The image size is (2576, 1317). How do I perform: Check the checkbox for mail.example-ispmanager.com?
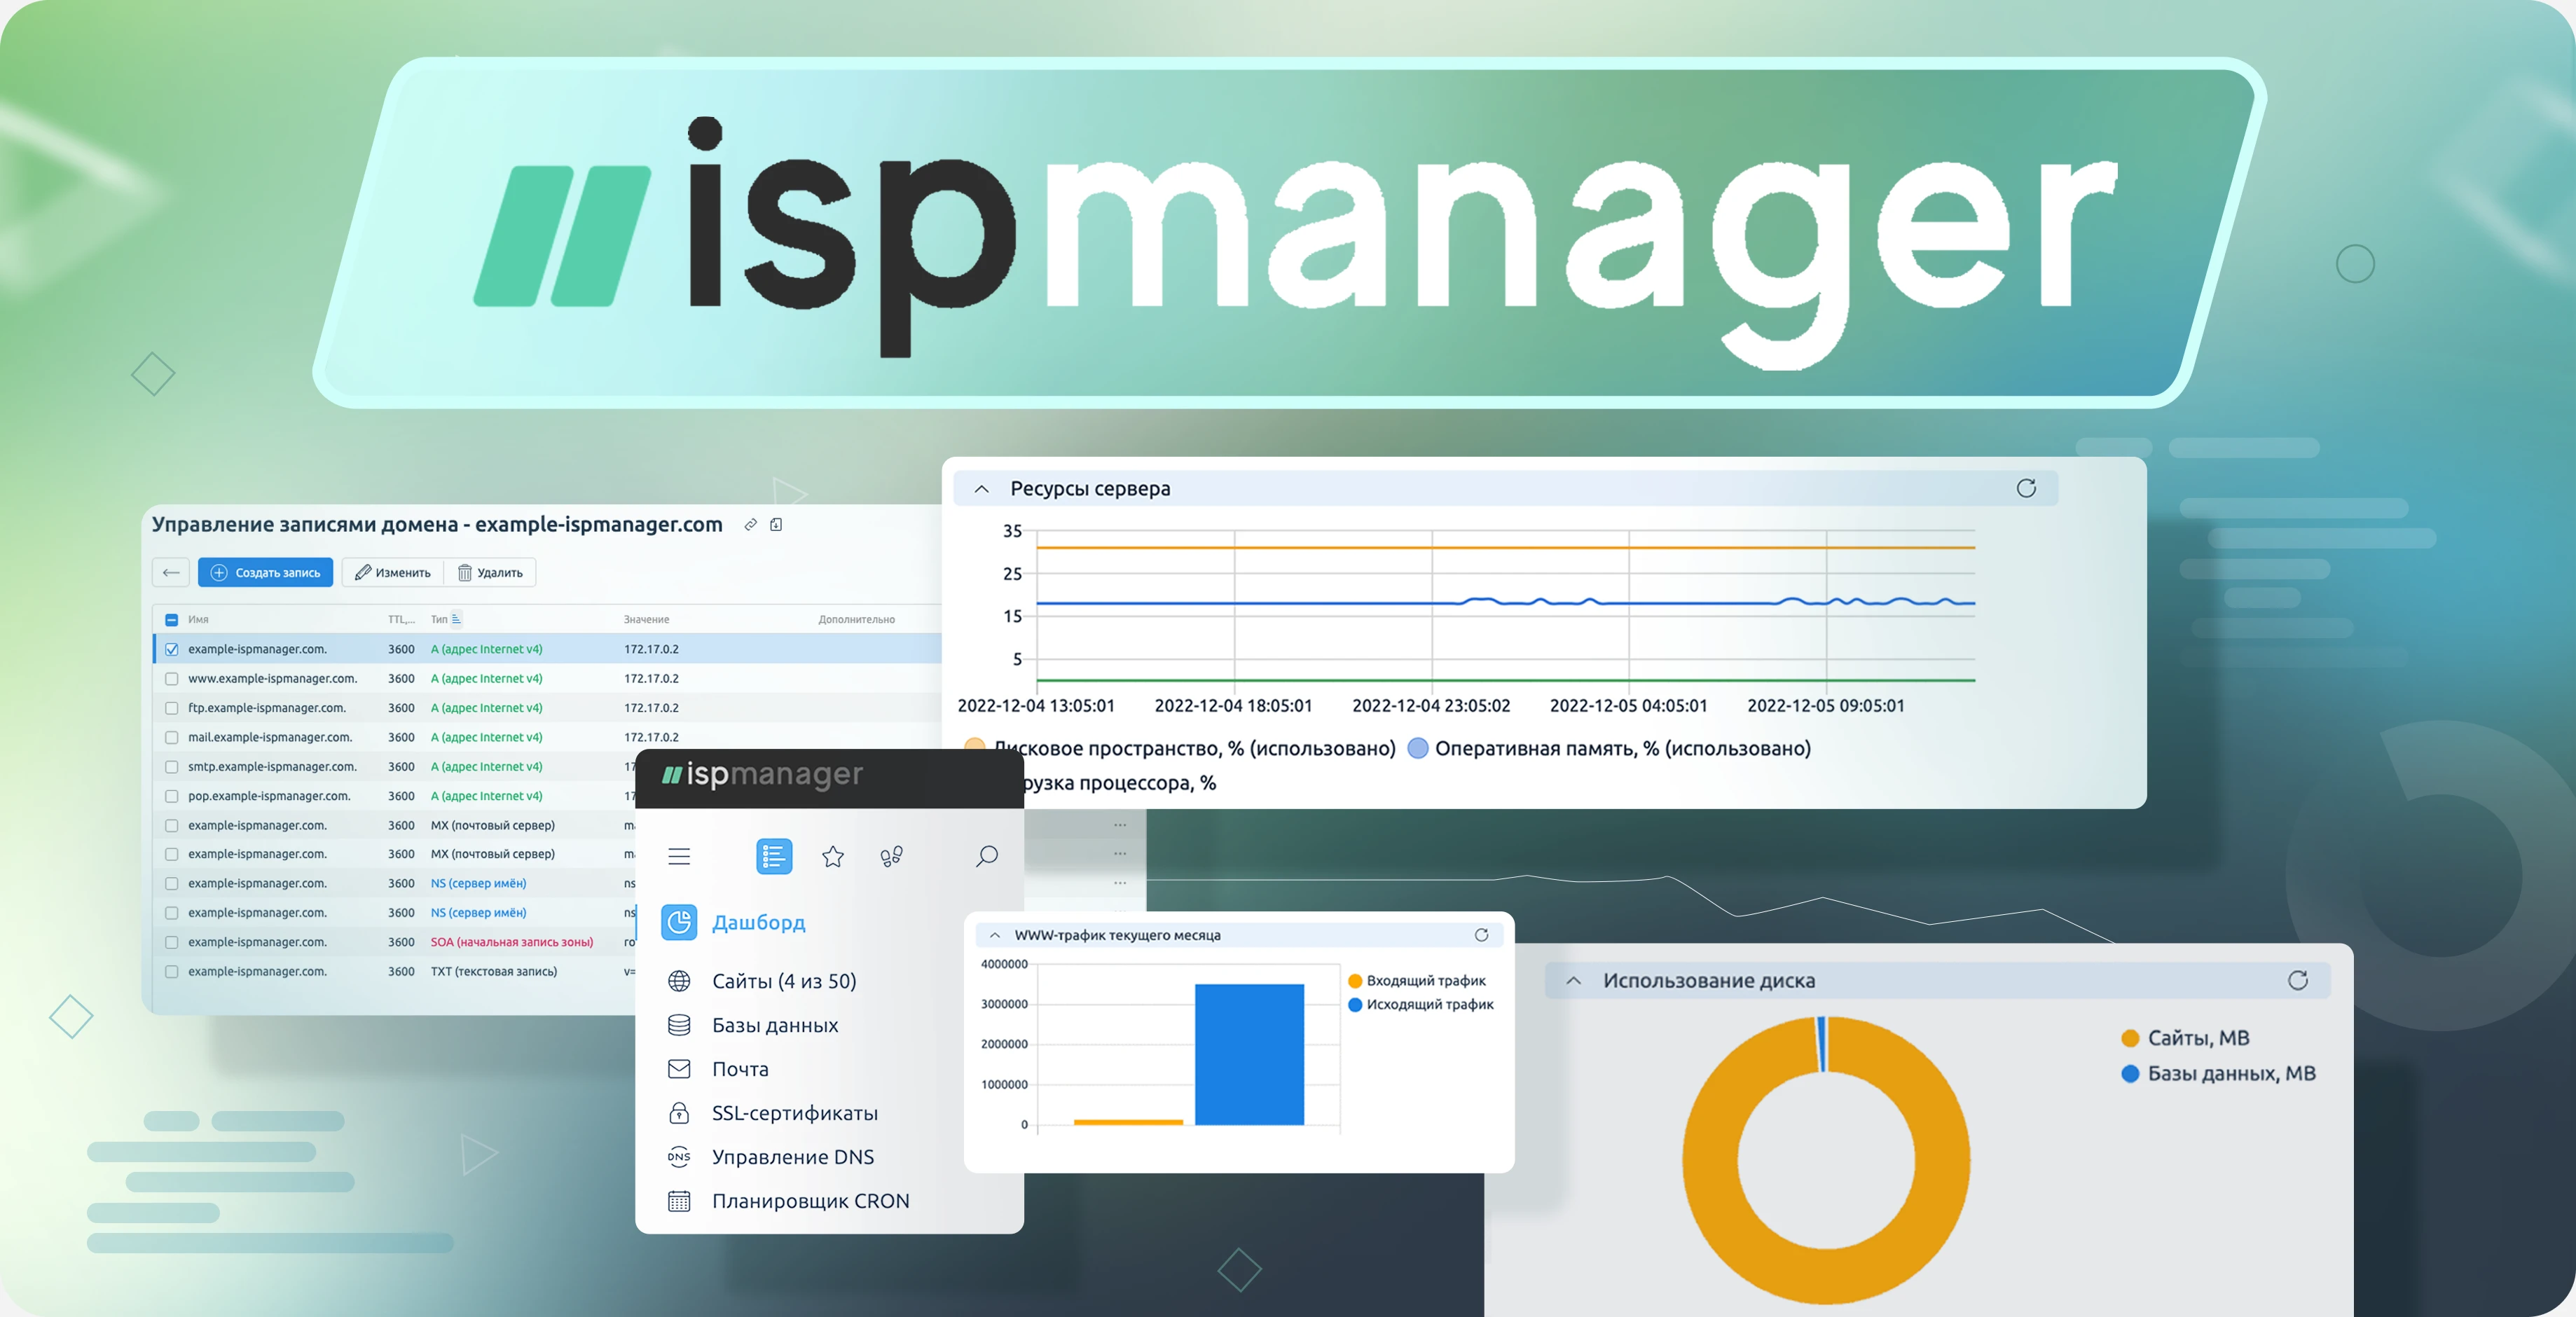coord(171,737)
